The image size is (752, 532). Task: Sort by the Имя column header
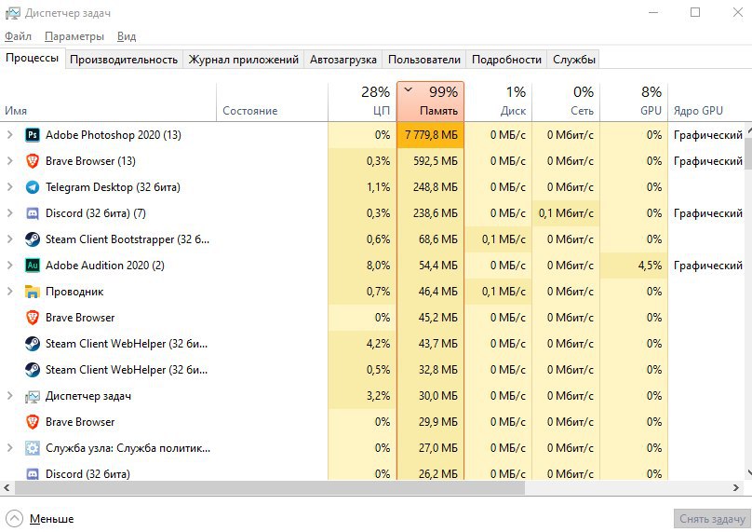click(x=108, y=102)
